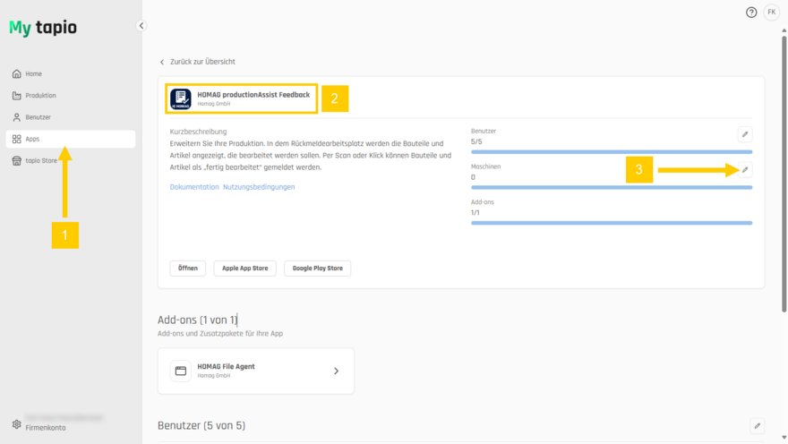Click the HOMAG productionAssist Feedback app icon
Image resolution: width=788 pixels, height=444 pixels.
[x=180, y=99]
